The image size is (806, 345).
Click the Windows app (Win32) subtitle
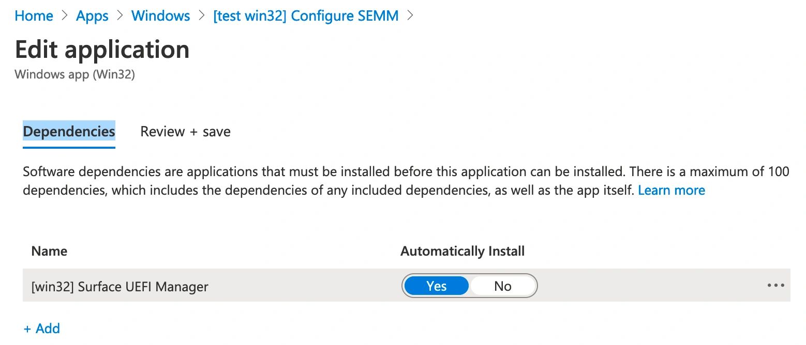pyautogui.click(x=74, y=74)
